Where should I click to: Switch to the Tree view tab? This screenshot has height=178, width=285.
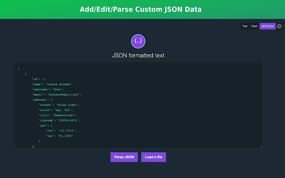(x=244, y=26)
